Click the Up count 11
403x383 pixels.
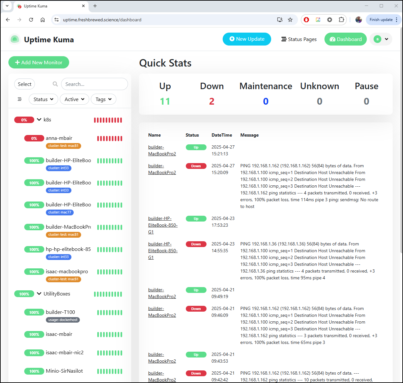click(165, 101)
